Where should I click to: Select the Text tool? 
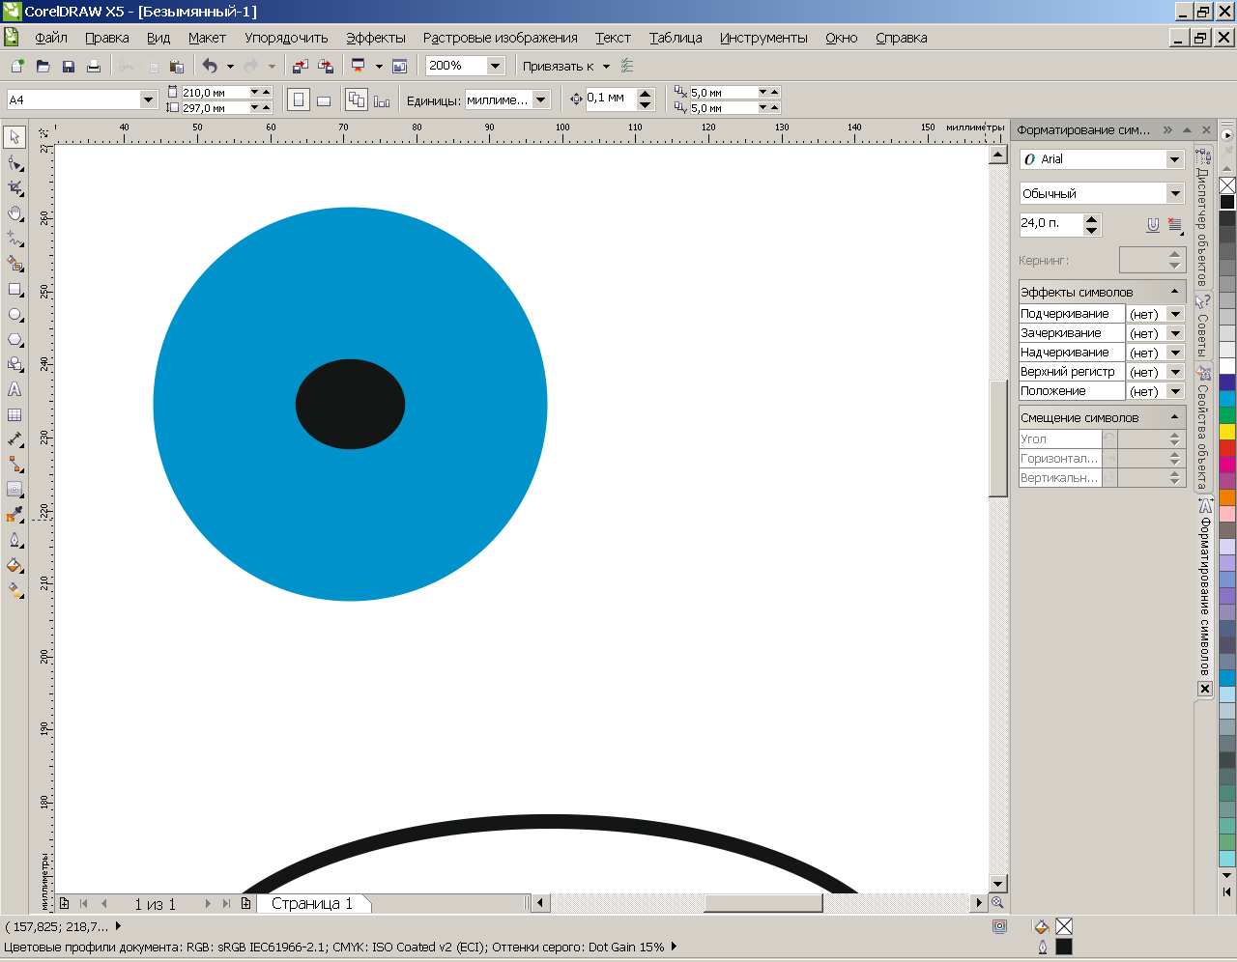(14, 389)
